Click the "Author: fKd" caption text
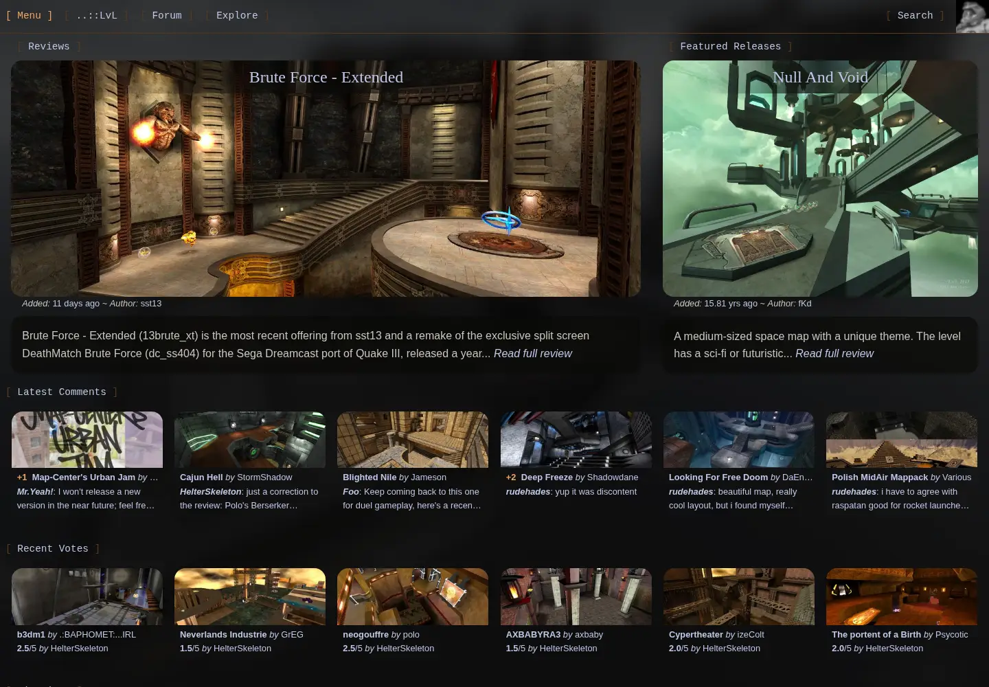Image resolution: width=989 pixels, height=687 pixels. pos(789,304)
